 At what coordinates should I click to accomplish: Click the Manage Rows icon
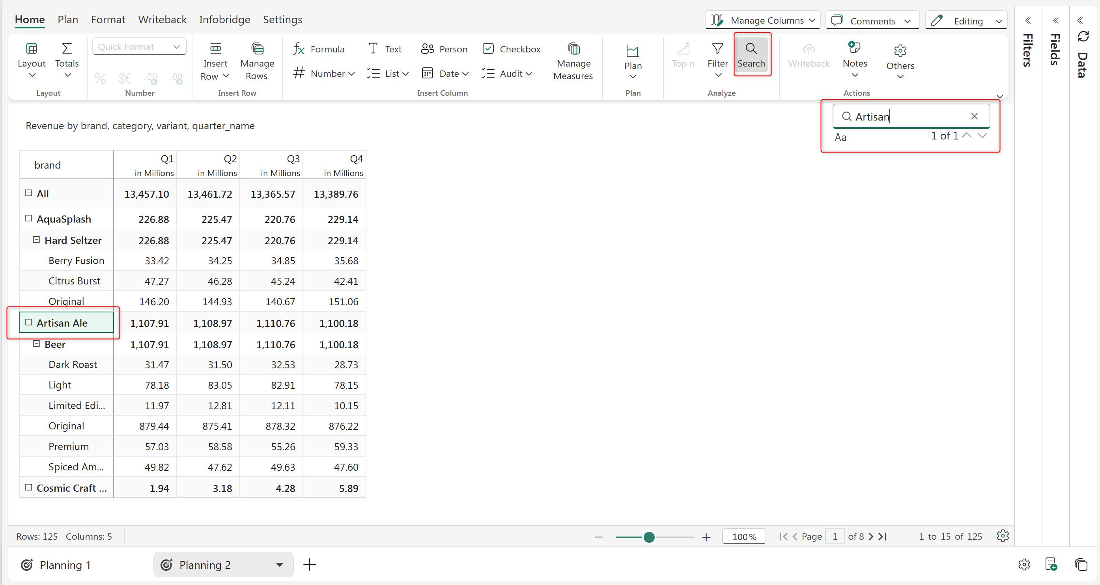[x=257, y=48]
